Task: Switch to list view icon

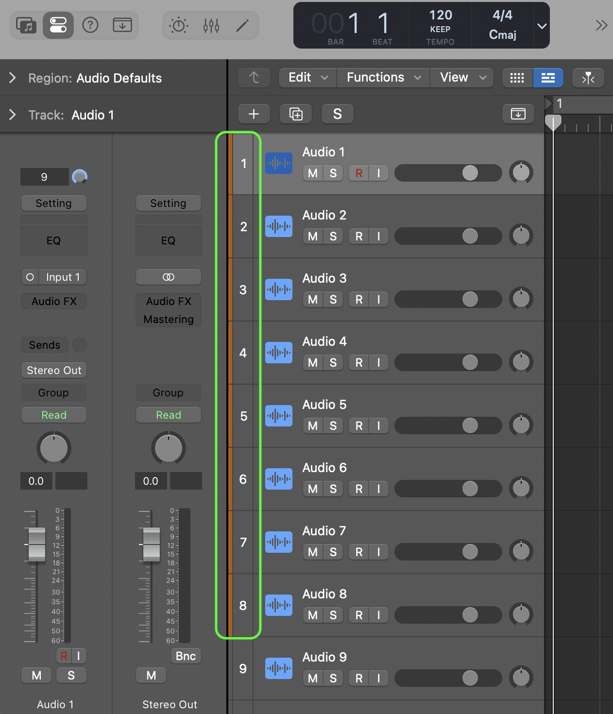Action: (548, 78)
